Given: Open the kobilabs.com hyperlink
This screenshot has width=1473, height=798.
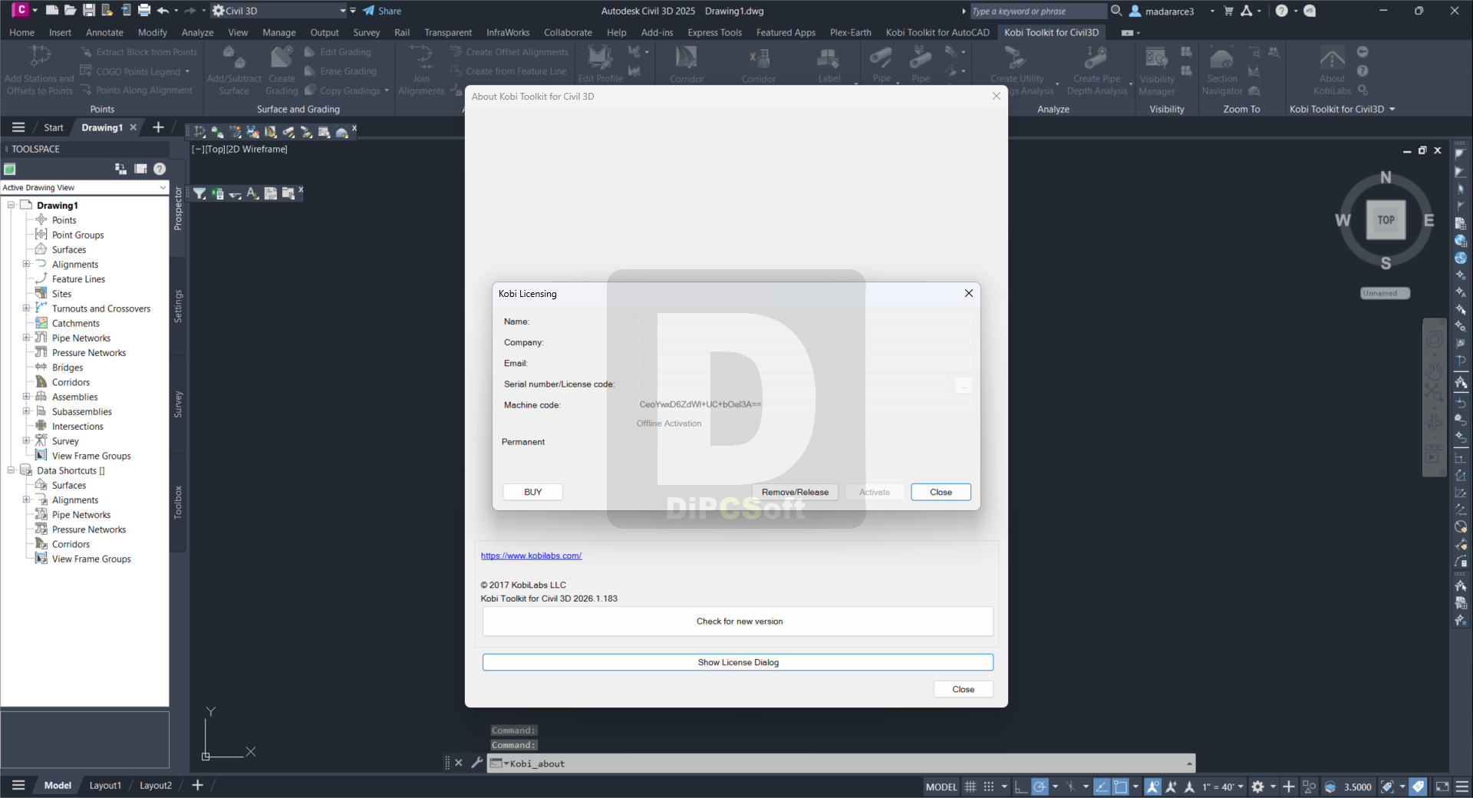Looking at the screenshot, I should (531, 556).
